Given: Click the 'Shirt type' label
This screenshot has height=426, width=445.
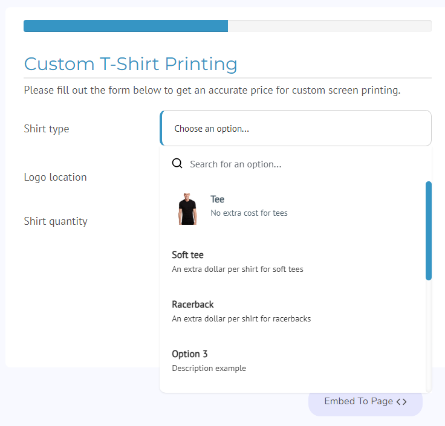Looking at the screenshot, I should point(47,129).
